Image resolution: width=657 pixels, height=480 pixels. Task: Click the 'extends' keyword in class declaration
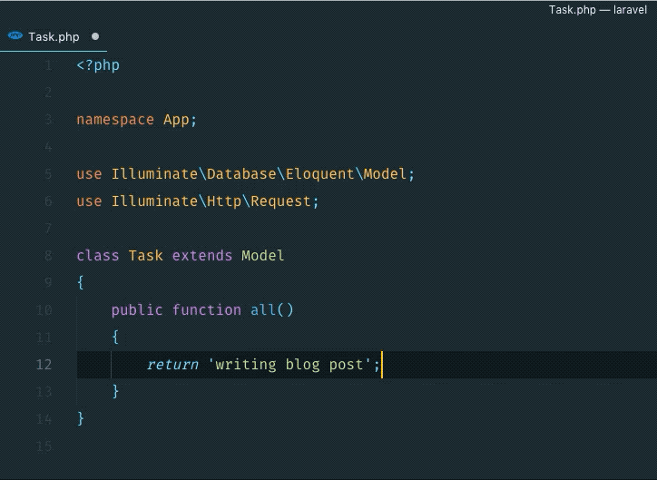point(202,256)
